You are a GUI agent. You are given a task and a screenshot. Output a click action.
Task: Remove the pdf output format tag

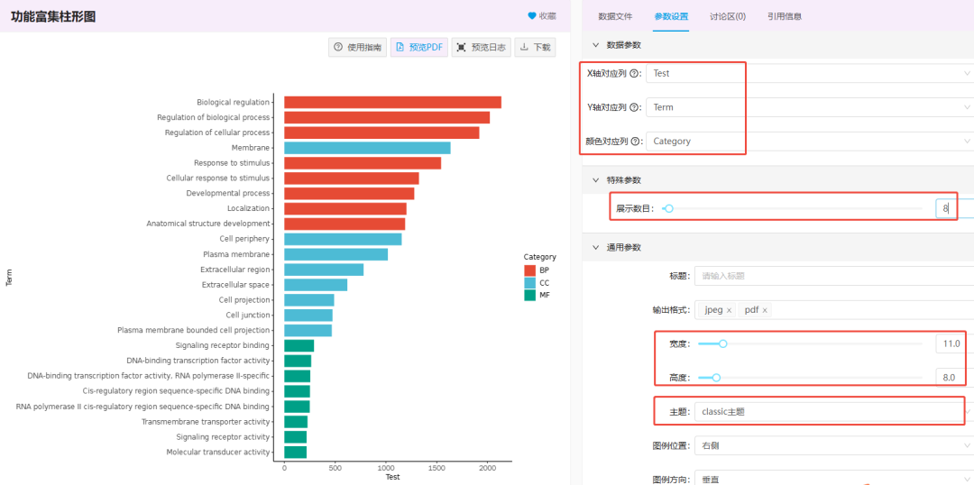point(765,310)
